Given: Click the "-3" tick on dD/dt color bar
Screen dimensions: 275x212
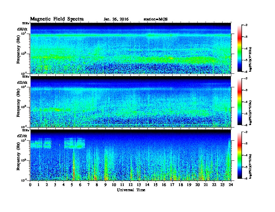Looking at the screenshot, I should [246, 90].
